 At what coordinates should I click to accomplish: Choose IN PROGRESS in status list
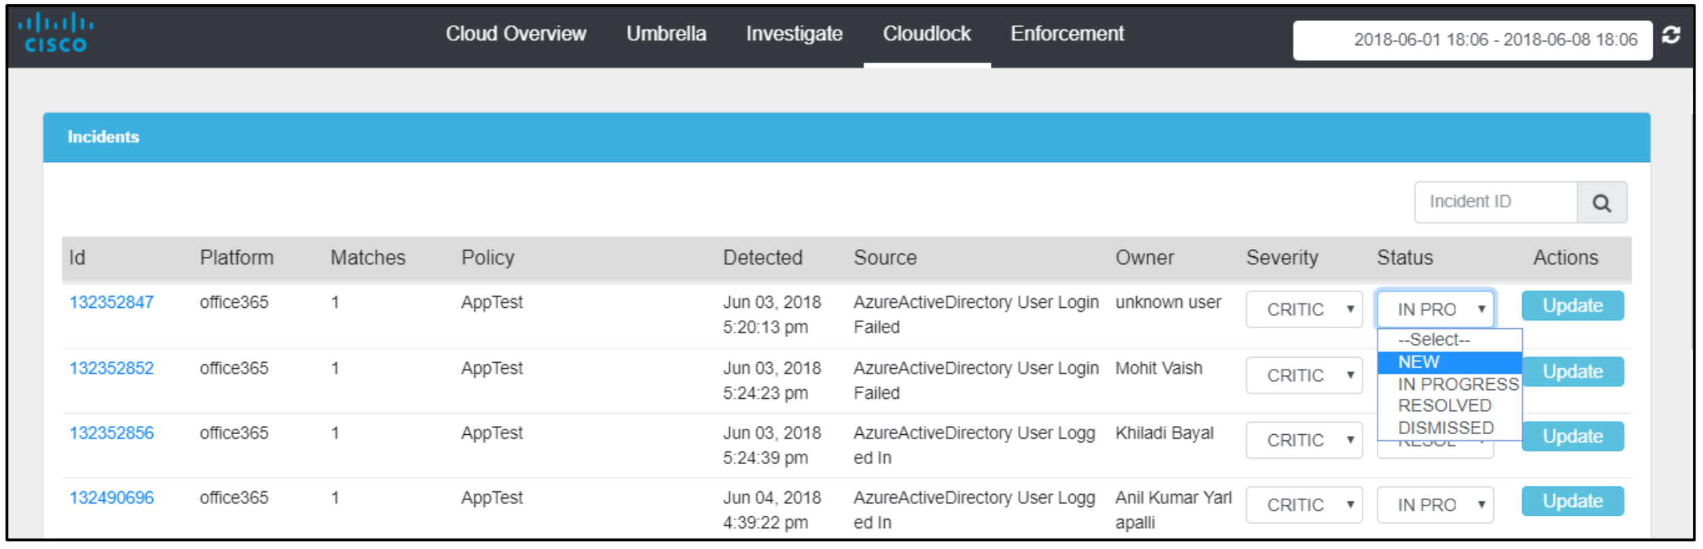(1450, 384)
